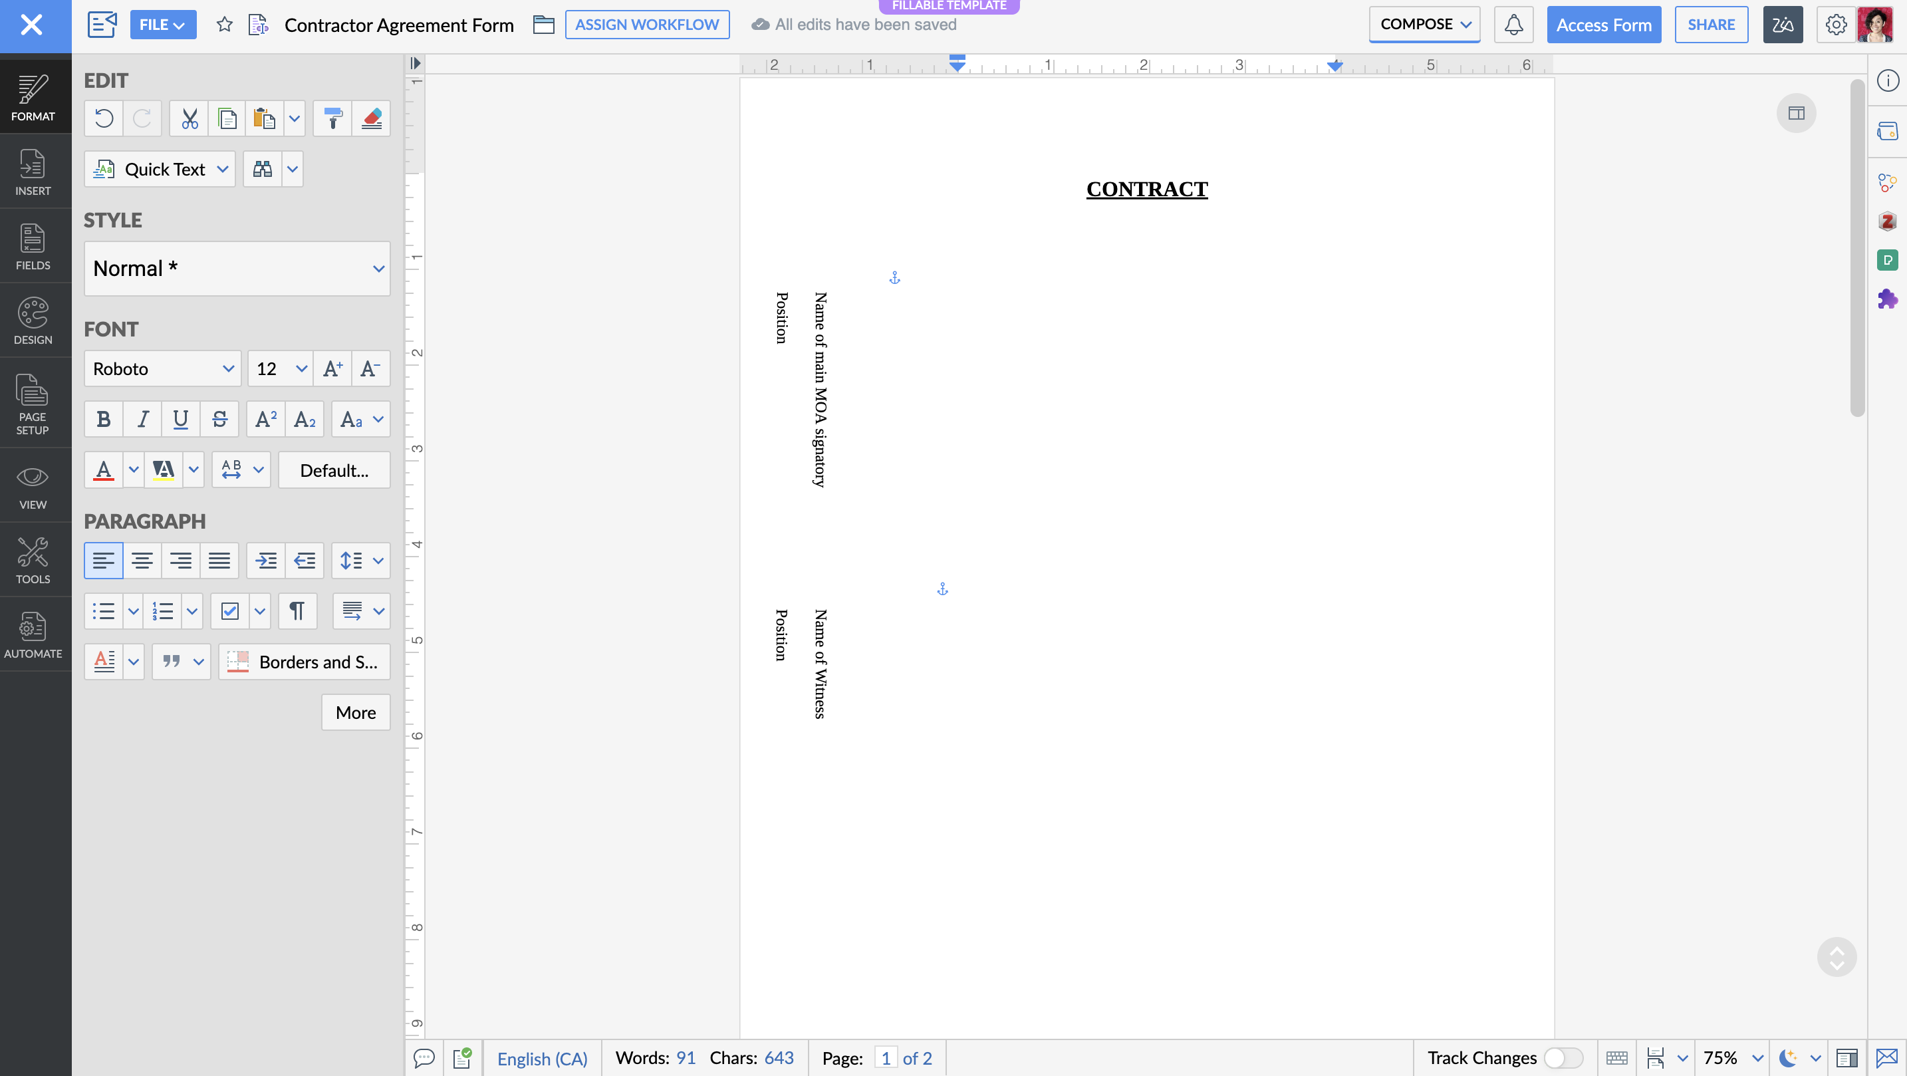Open the COMPOSE dropdown
The width and height of the screenshot is (1907, 1076).
(1424, 25)
